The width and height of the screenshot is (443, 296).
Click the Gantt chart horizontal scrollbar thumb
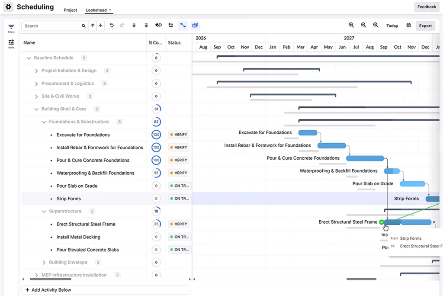click(x=361, y=279)
